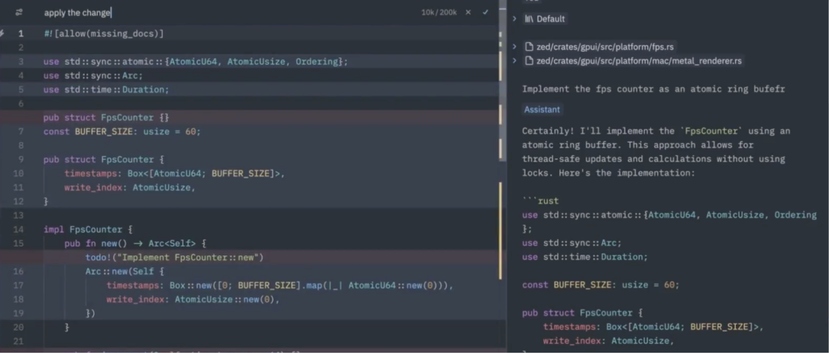Image resolution: width=829 pixels, height=353 pixels.
Task: Click the file icon beside fps.rs
Action: [529, 46]
